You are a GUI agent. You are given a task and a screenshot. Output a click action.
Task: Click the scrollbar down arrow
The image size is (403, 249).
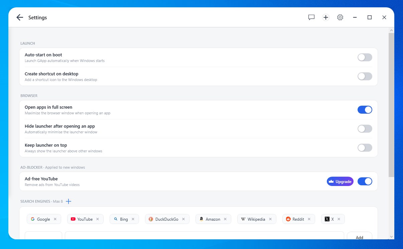391,237
